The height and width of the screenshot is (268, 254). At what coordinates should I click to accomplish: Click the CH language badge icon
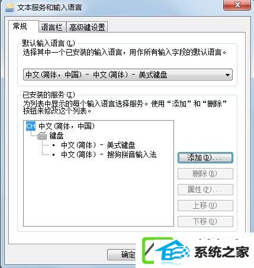tap(31, 126)
